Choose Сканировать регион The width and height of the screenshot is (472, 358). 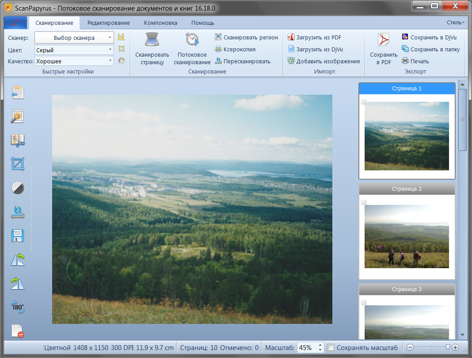(246, 37)
